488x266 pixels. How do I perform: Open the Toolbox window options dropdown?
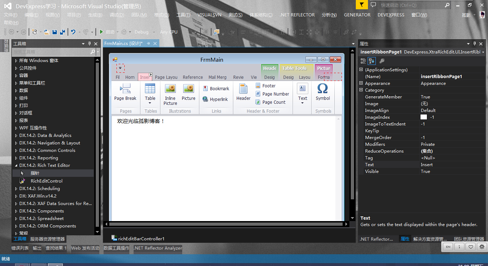83,44
